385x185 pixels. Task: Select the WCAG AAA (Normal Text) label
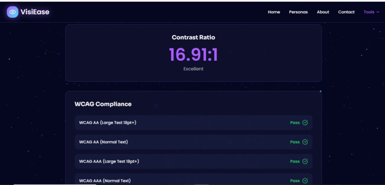[x=105, y=181]
